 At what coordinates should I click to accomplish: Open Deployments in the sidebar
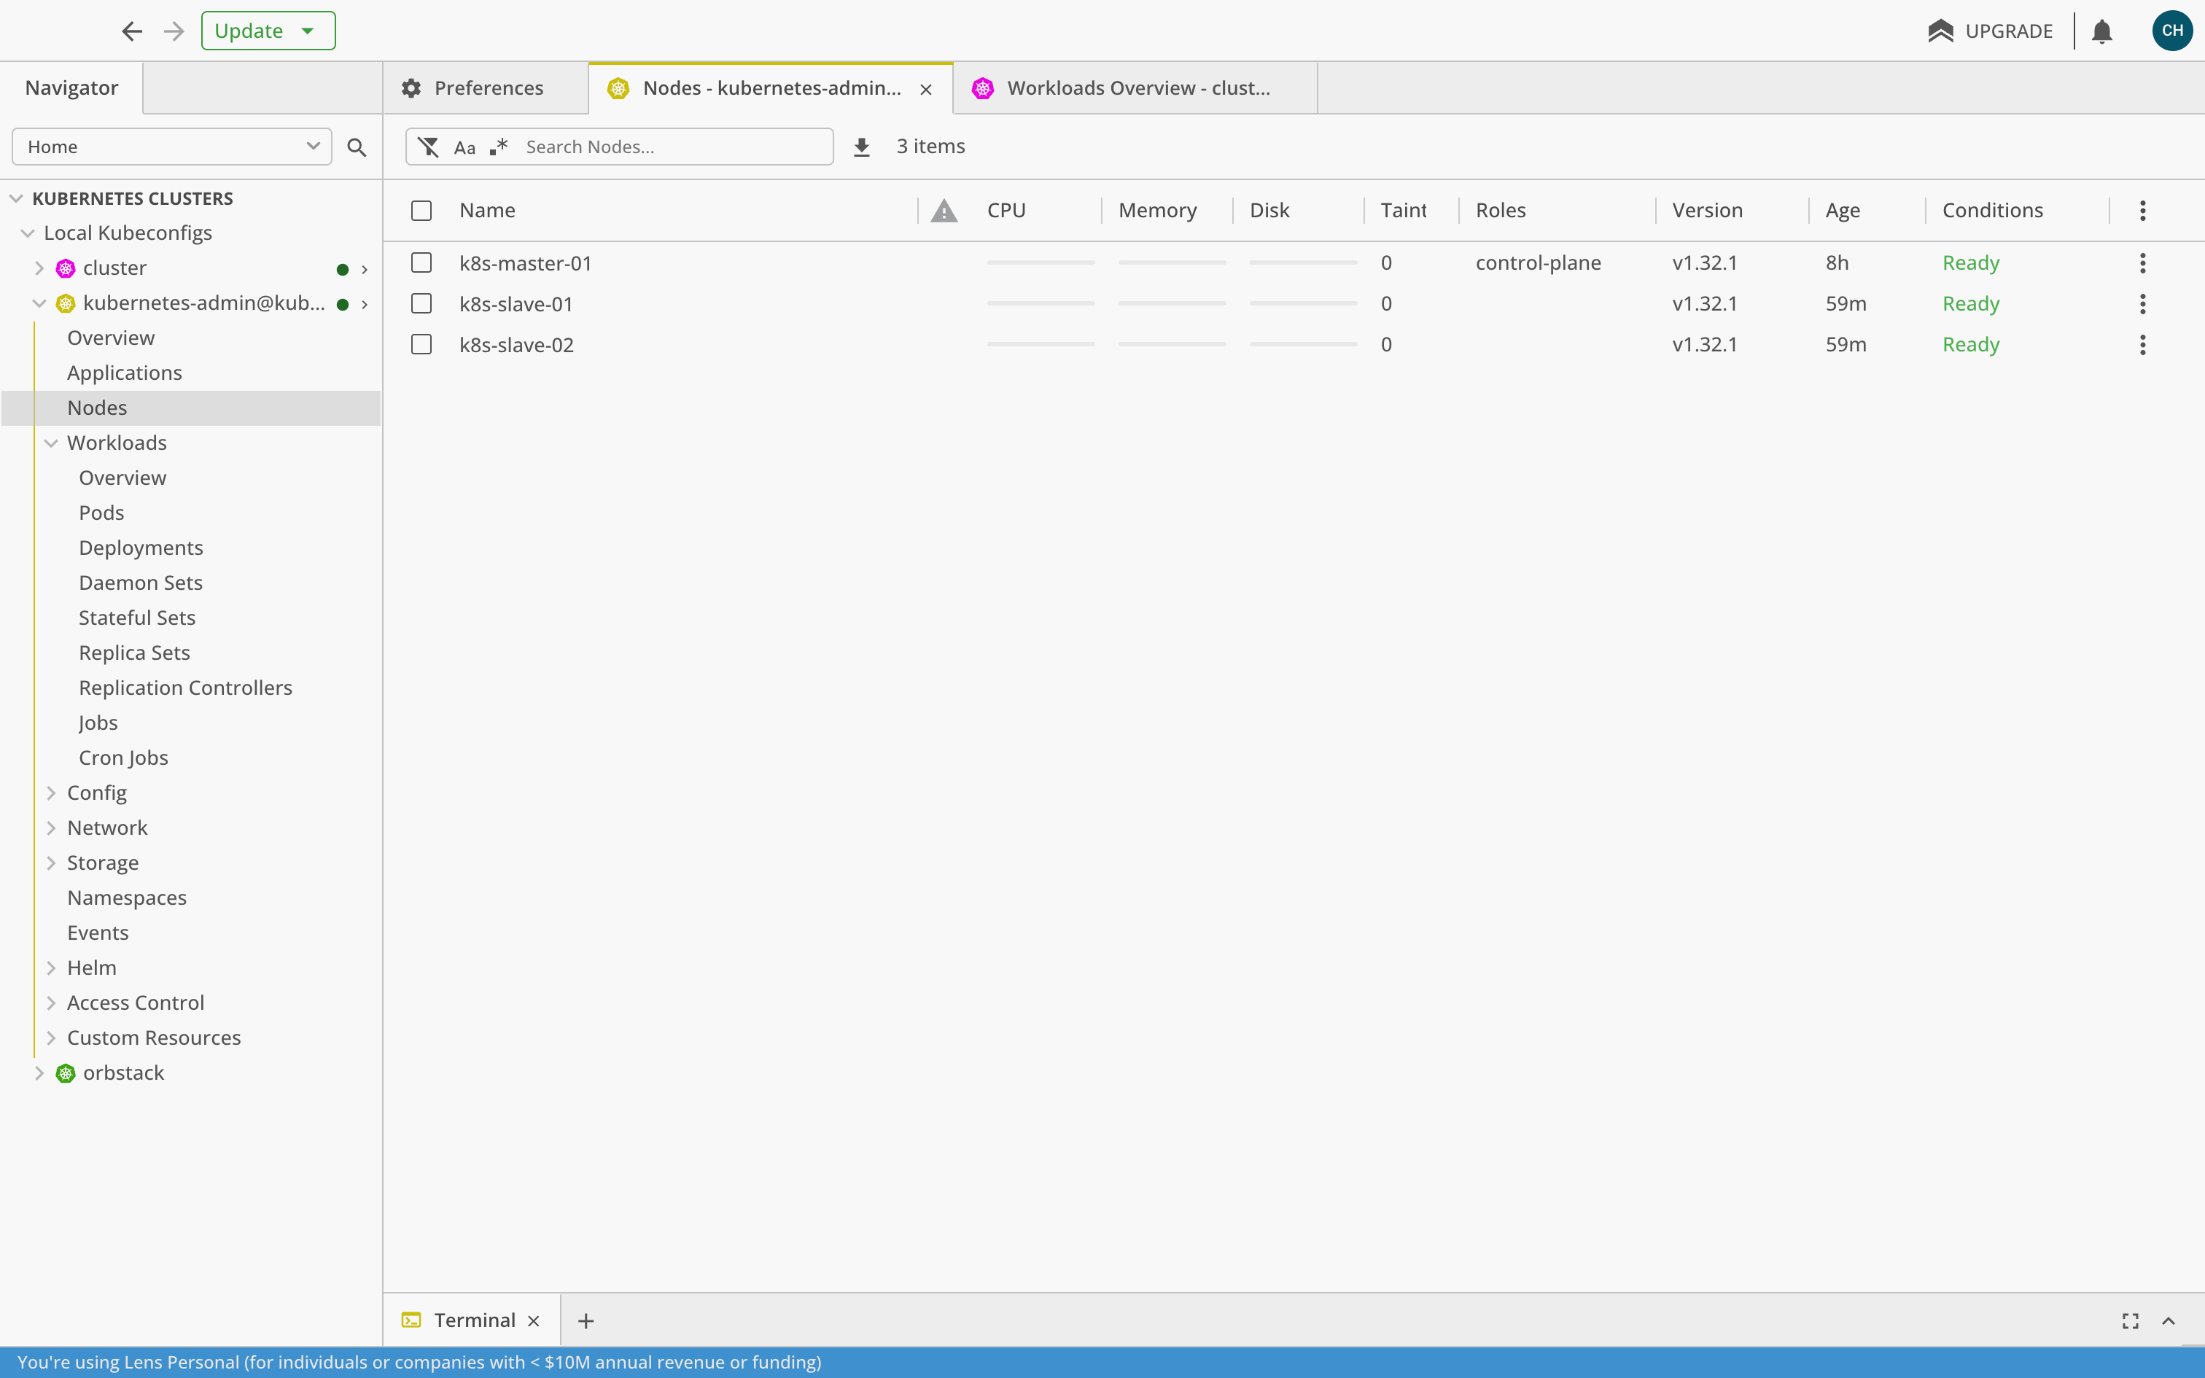tap(141, 548)
